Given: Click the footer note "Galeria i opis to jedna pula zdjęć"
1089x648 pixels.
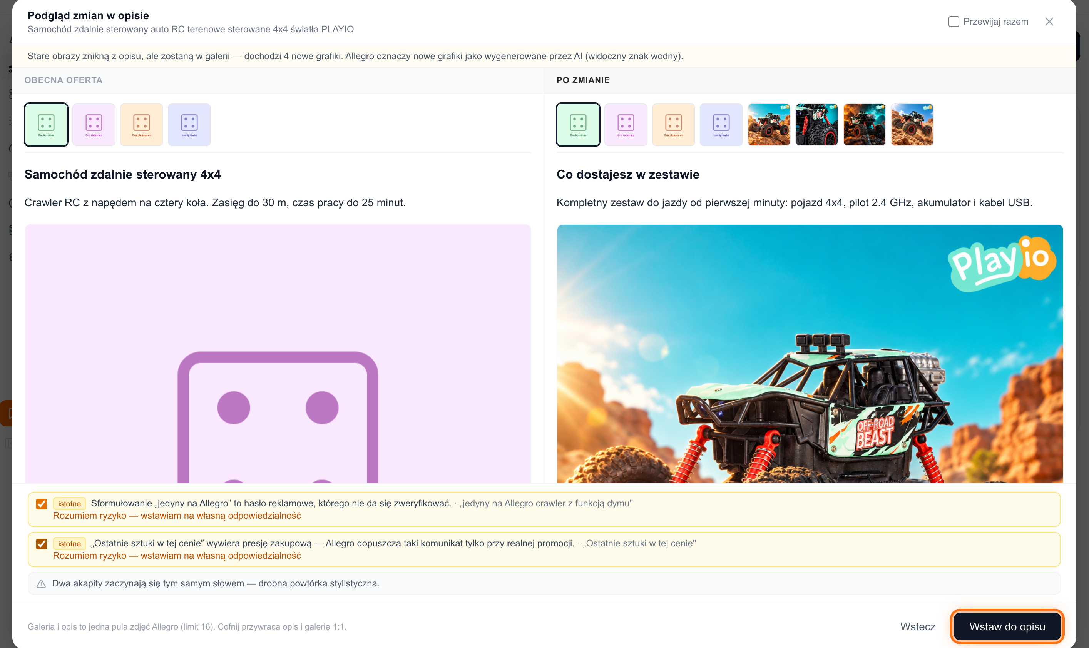Looking at the screenshot, I should [x=187, y=626].
